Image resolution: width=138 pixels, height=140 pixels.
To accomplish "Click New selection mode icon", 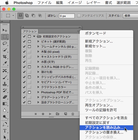I will click(x=20, y=16).
